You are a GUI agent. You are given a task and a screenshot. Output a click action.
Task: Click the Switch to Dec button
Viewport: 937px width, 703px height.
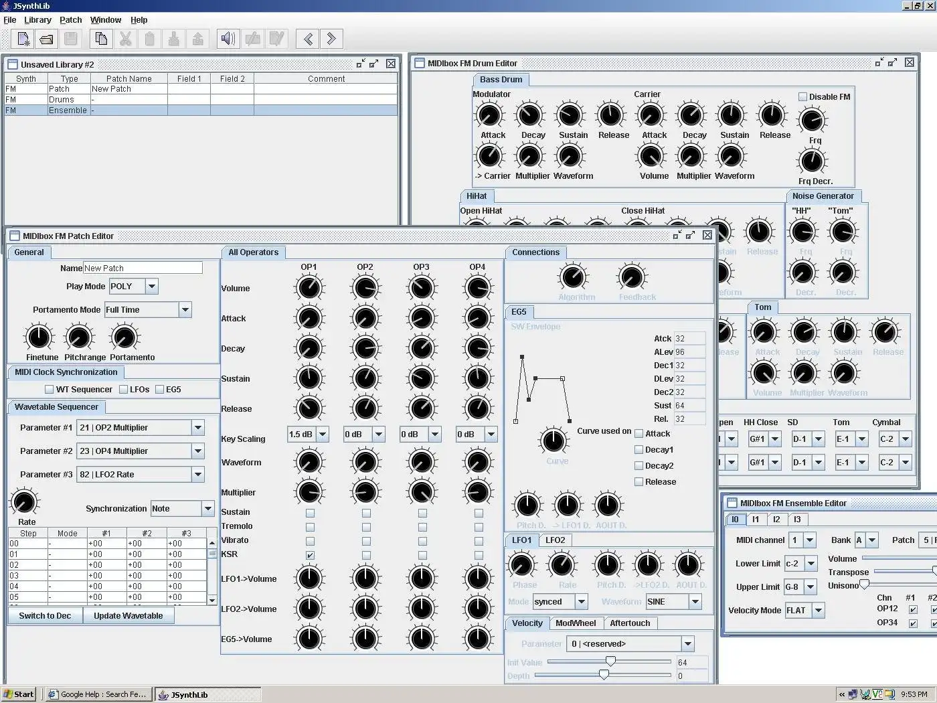click(45, 616)
